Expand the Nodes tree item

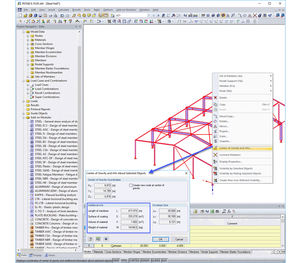28,36
